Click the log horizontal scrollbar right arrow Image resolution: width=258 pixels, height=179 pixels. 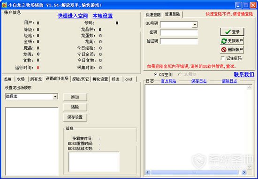(x=244, y=172)
